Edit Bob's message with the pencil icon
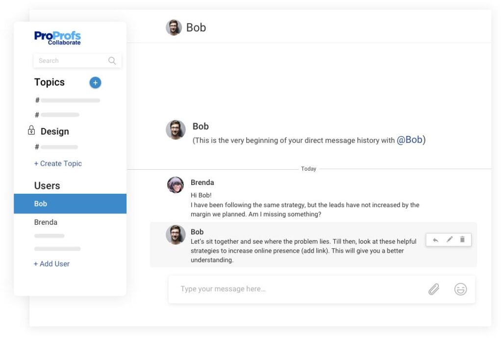Viewport: 502px width, 338px height. click(x=450, y=239)
